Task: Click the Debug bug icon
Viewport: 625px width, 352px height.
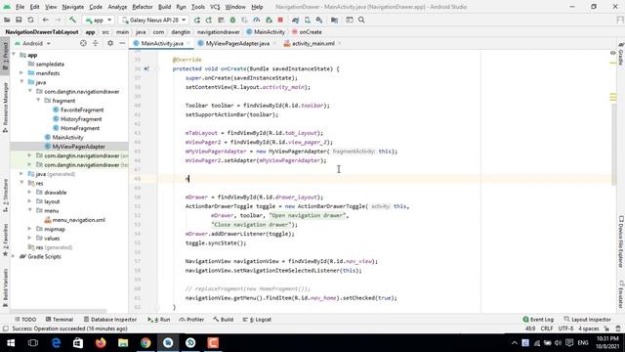Action: point(232,20)
